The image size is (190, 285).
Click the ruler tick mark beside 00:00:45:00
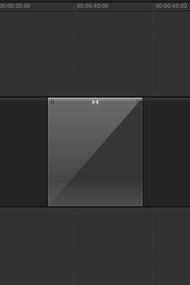point(153,6)
